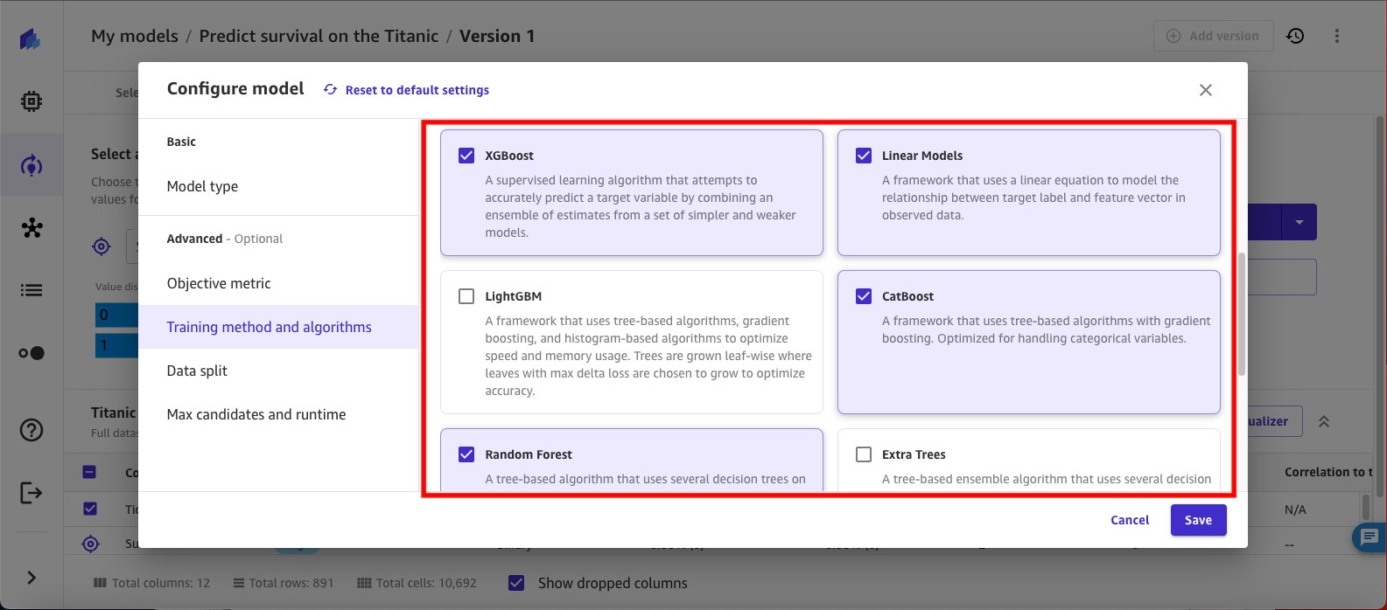The image size is (1387, 610).
Task: Uncheck the CatBoost algorithm checkbox
Action: coord(864,296)
